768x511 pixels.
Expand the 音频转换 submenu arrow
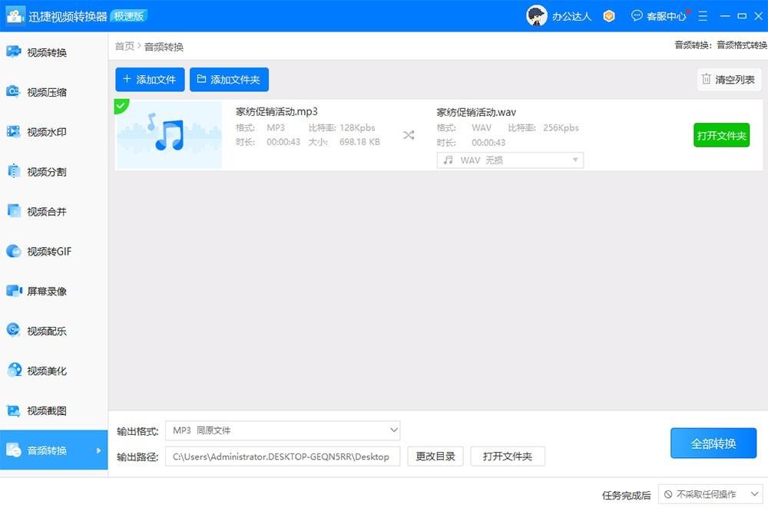coord(98,450)
